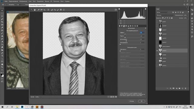Toggle lock image pixels brush icon
The image size is (194, 109).
pyautogui.click(x=165, y=18)
